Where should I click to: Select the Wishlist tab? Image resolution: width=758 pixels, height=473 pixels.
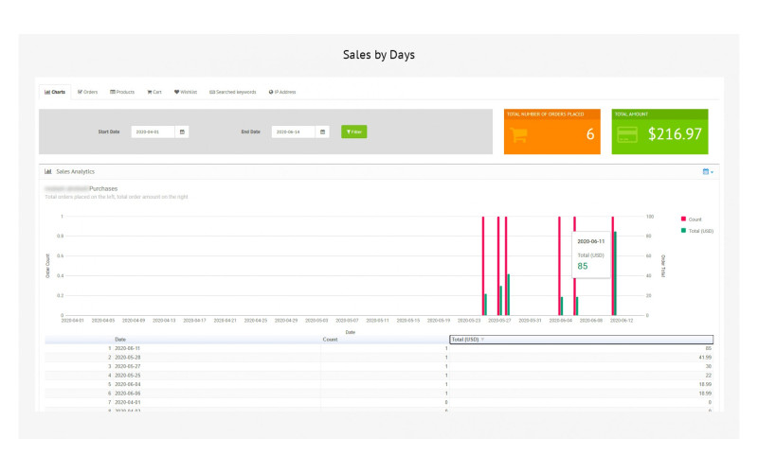coord(186,92)
